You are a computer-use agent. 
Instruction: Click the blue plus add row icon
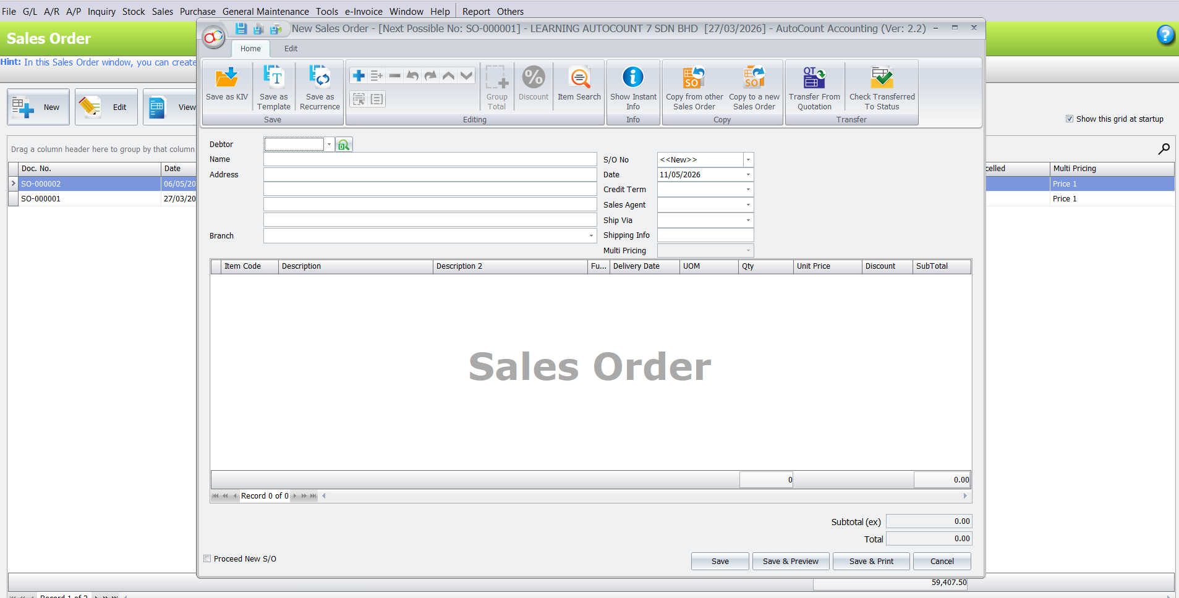coord(359,75)
